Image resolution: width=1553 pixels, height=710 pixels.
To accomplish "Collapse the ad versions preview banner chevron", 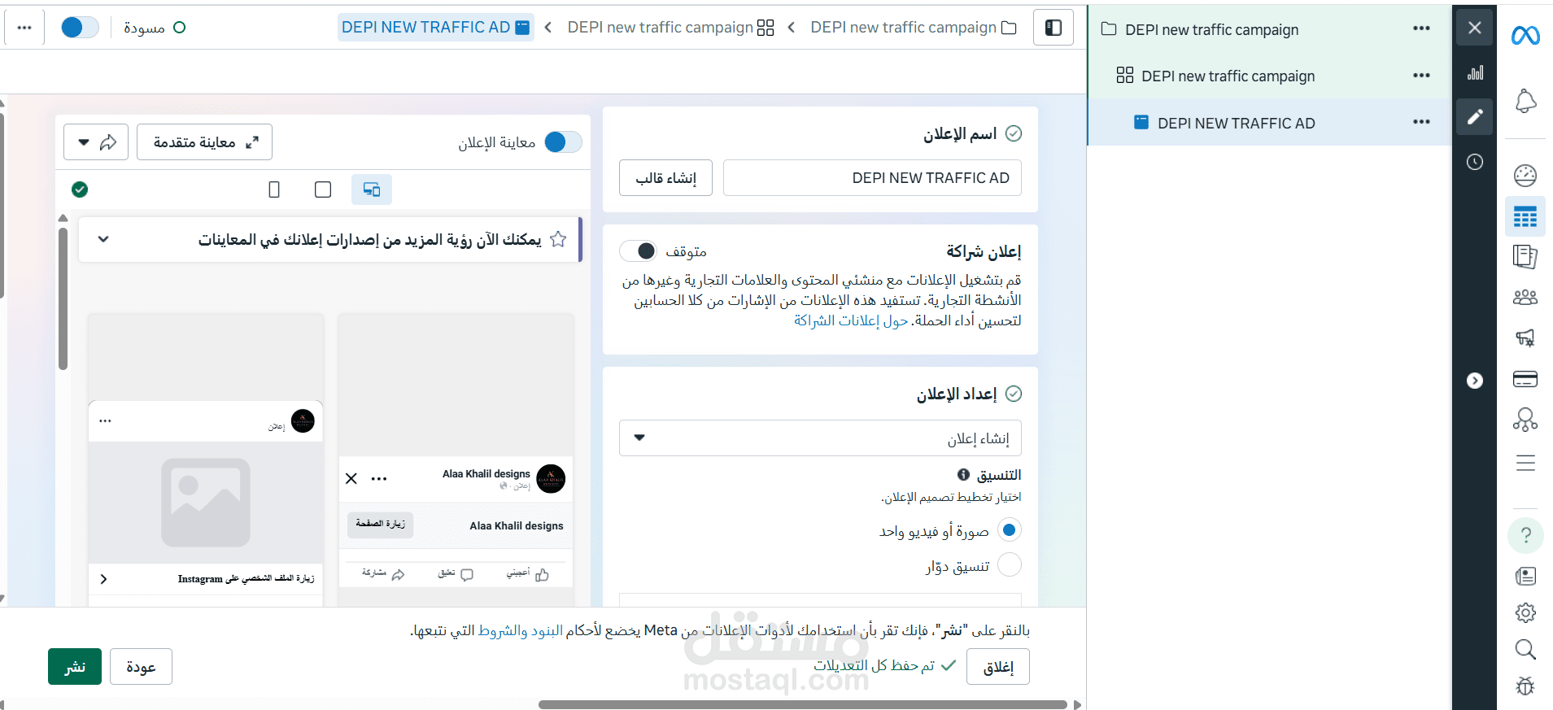I will 103,239.
